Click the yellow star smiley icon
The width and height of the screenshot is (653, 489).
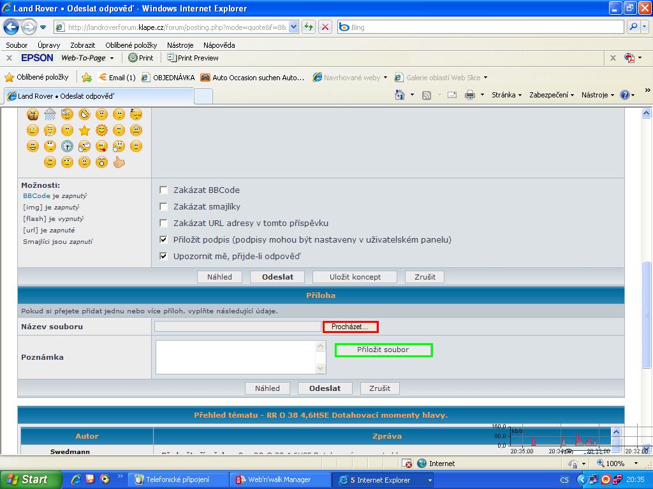[84, 131]
